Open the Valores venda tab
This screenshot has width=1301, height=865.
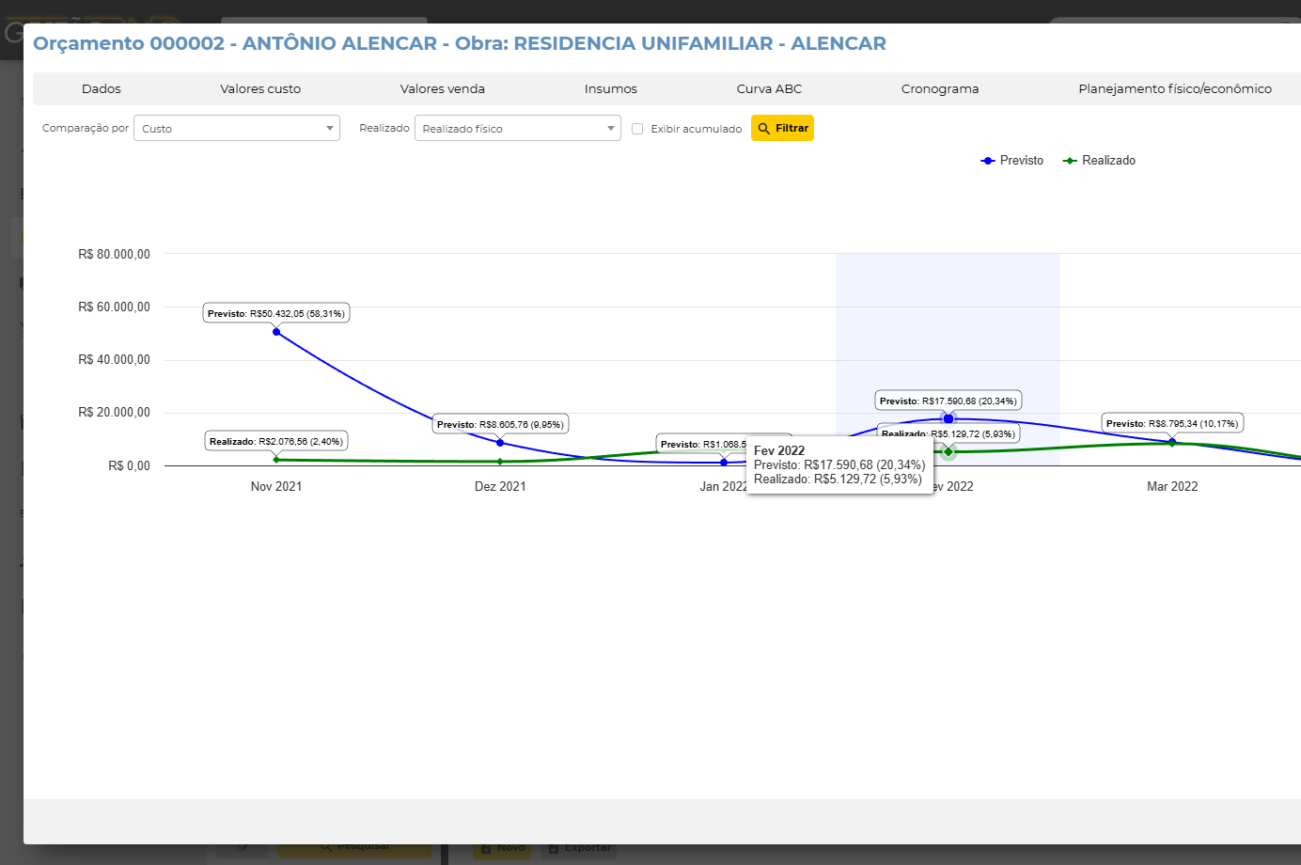442,89
